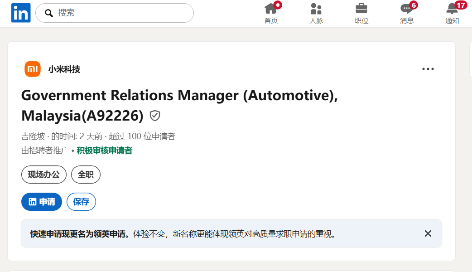Open 职位 jobs tab
The height and width of the screenshot is (272, 472).
click(x=361, y=13)
